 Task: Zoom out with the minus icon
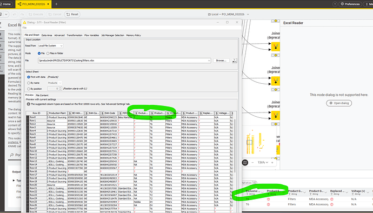[x=252, y=163]
